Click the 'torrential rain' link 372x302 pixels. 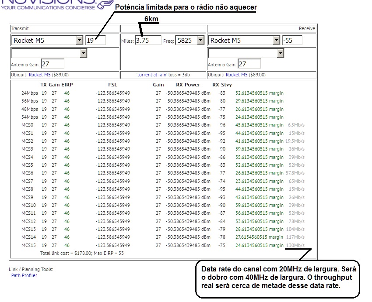152,75
